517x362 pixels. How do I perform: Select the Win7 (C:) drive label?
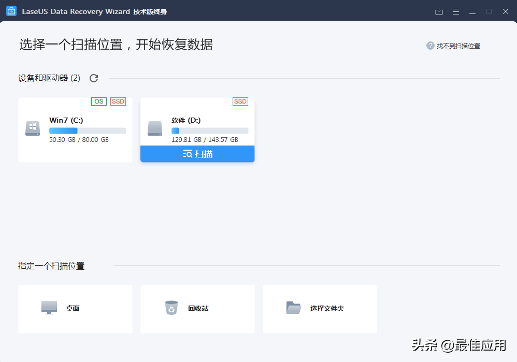tap(66, 120)
